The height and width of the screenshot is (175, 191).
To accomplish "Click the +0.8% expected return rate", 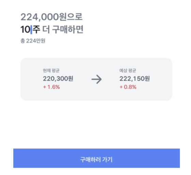I will coord(128,87).
